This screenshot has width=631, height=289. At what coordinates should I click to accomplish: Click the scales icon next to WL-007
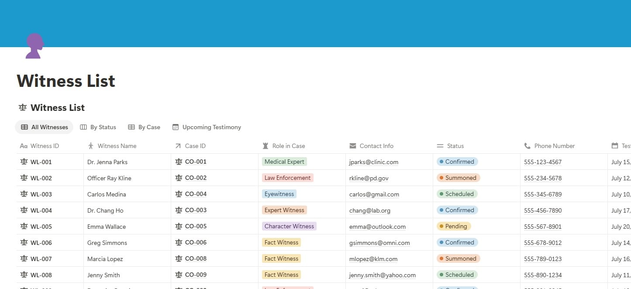point(24,259)
